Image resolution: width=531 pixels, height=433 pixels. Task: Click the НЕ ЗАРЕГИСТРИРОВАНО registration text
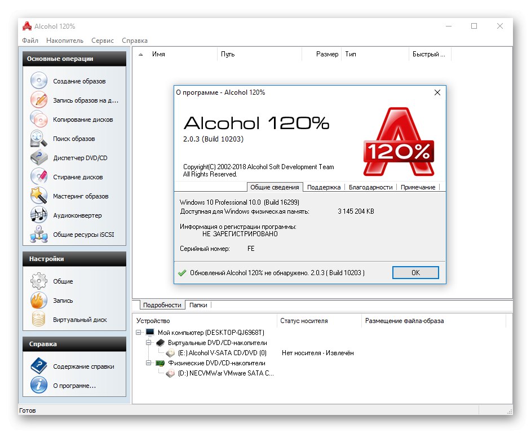240,234
